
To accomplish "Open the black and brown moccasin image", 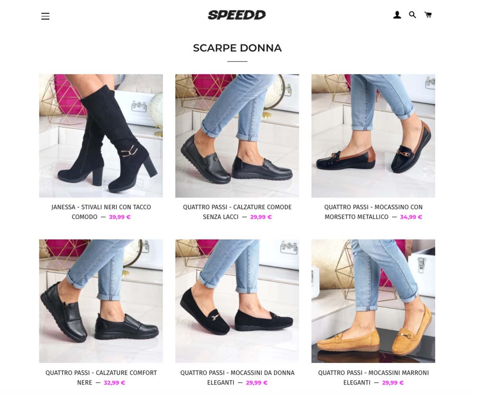I will (373, 136).
